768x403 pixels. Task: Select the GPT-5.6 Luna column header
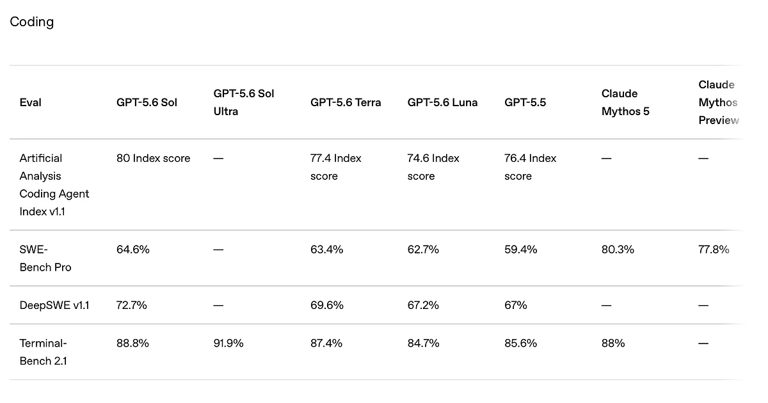(x=442, y=102)
